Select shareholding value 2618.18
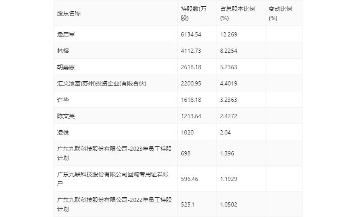356x217 pixels. (x=191, y=67)
